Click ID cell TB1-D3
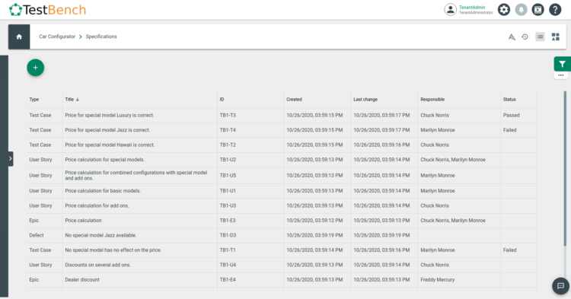The image size is (571, 299). [228, 235]
